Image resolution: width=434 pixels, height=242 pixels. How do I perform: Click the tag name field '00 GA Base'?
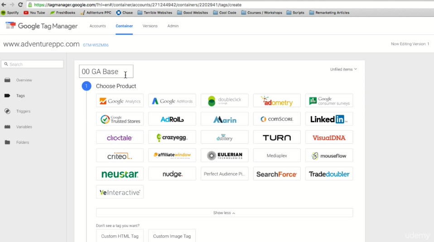pyautogui.click(x=106, y=71)
